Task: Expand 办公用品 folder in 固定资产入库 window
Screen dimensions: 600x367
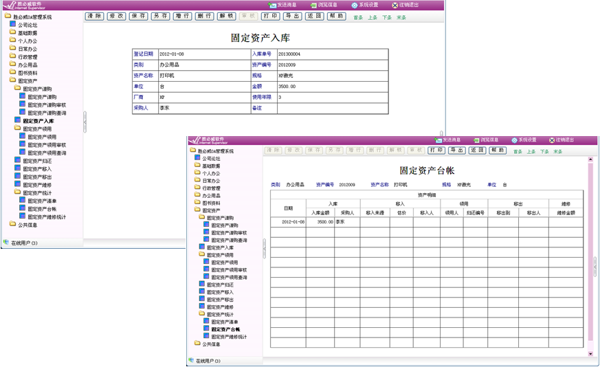Action: [x=13, y=65]
